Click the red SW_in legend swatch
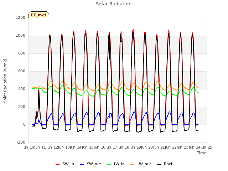 click(58, 165)
